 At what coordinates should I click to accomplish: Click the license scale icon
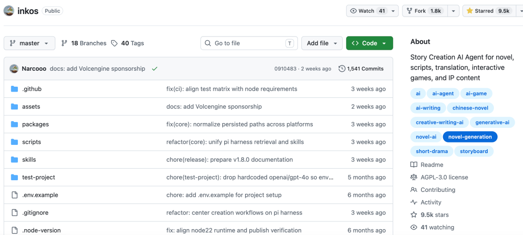click(414, 177)
